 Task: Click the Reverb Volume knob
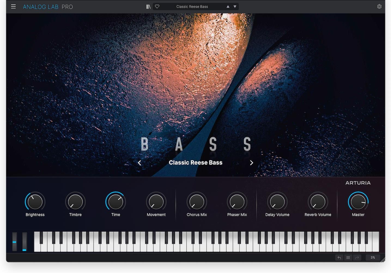click(318, 202)
